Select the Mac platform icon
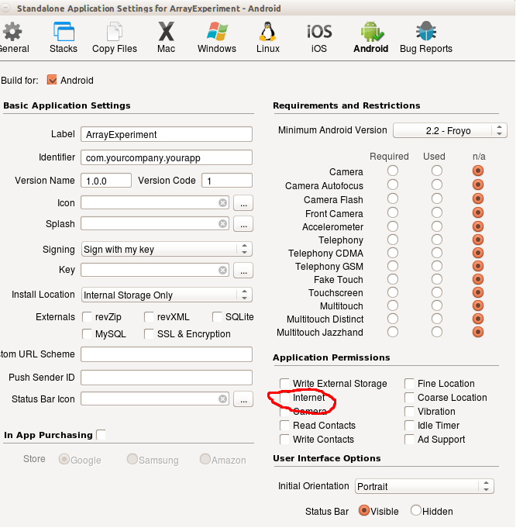Viewport: 530px width, 528px height. (166, 36)
